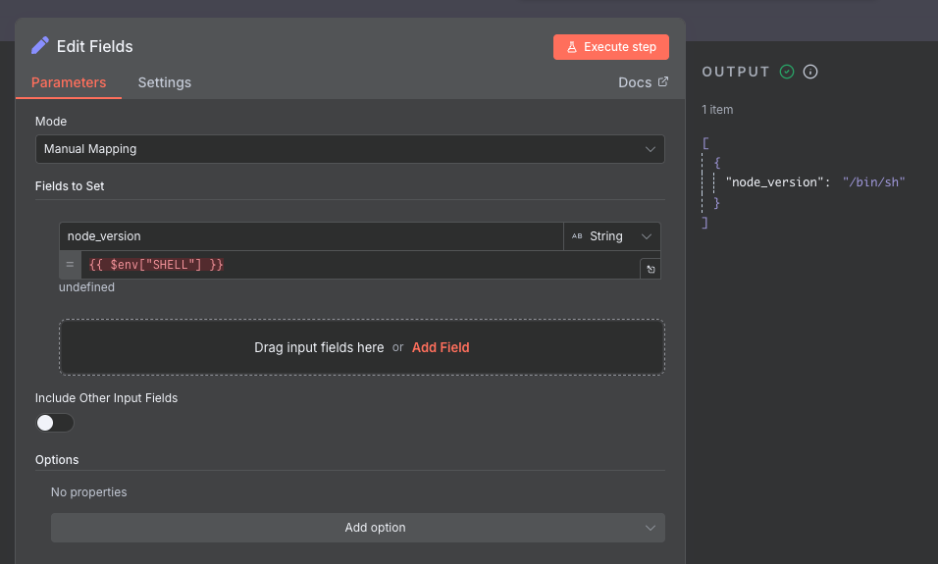938x564 pixels.
Task: Click the output info circle icon
Action: 810,72
